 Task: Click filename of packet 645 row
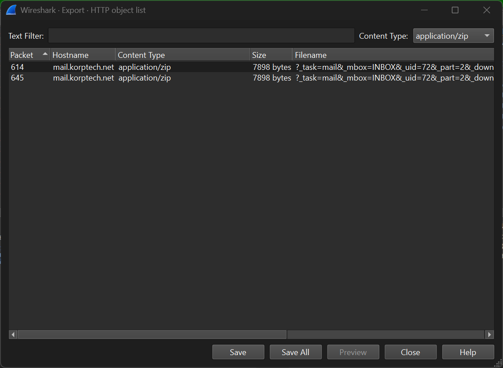tap(395, 78)
